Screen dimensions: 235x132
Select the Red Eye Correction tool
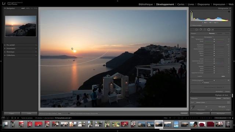click(201, 30)
